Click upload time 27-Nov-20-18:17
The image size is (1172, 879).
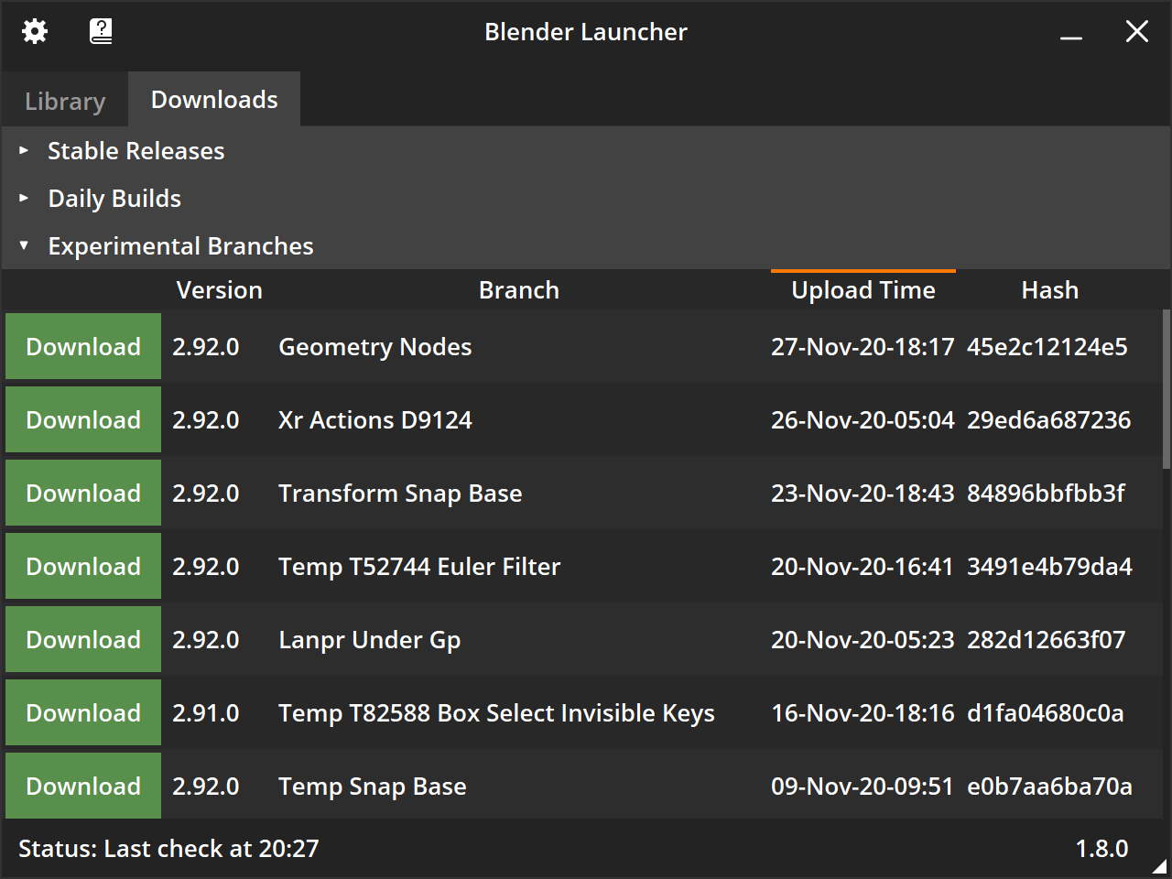[863, 347]
